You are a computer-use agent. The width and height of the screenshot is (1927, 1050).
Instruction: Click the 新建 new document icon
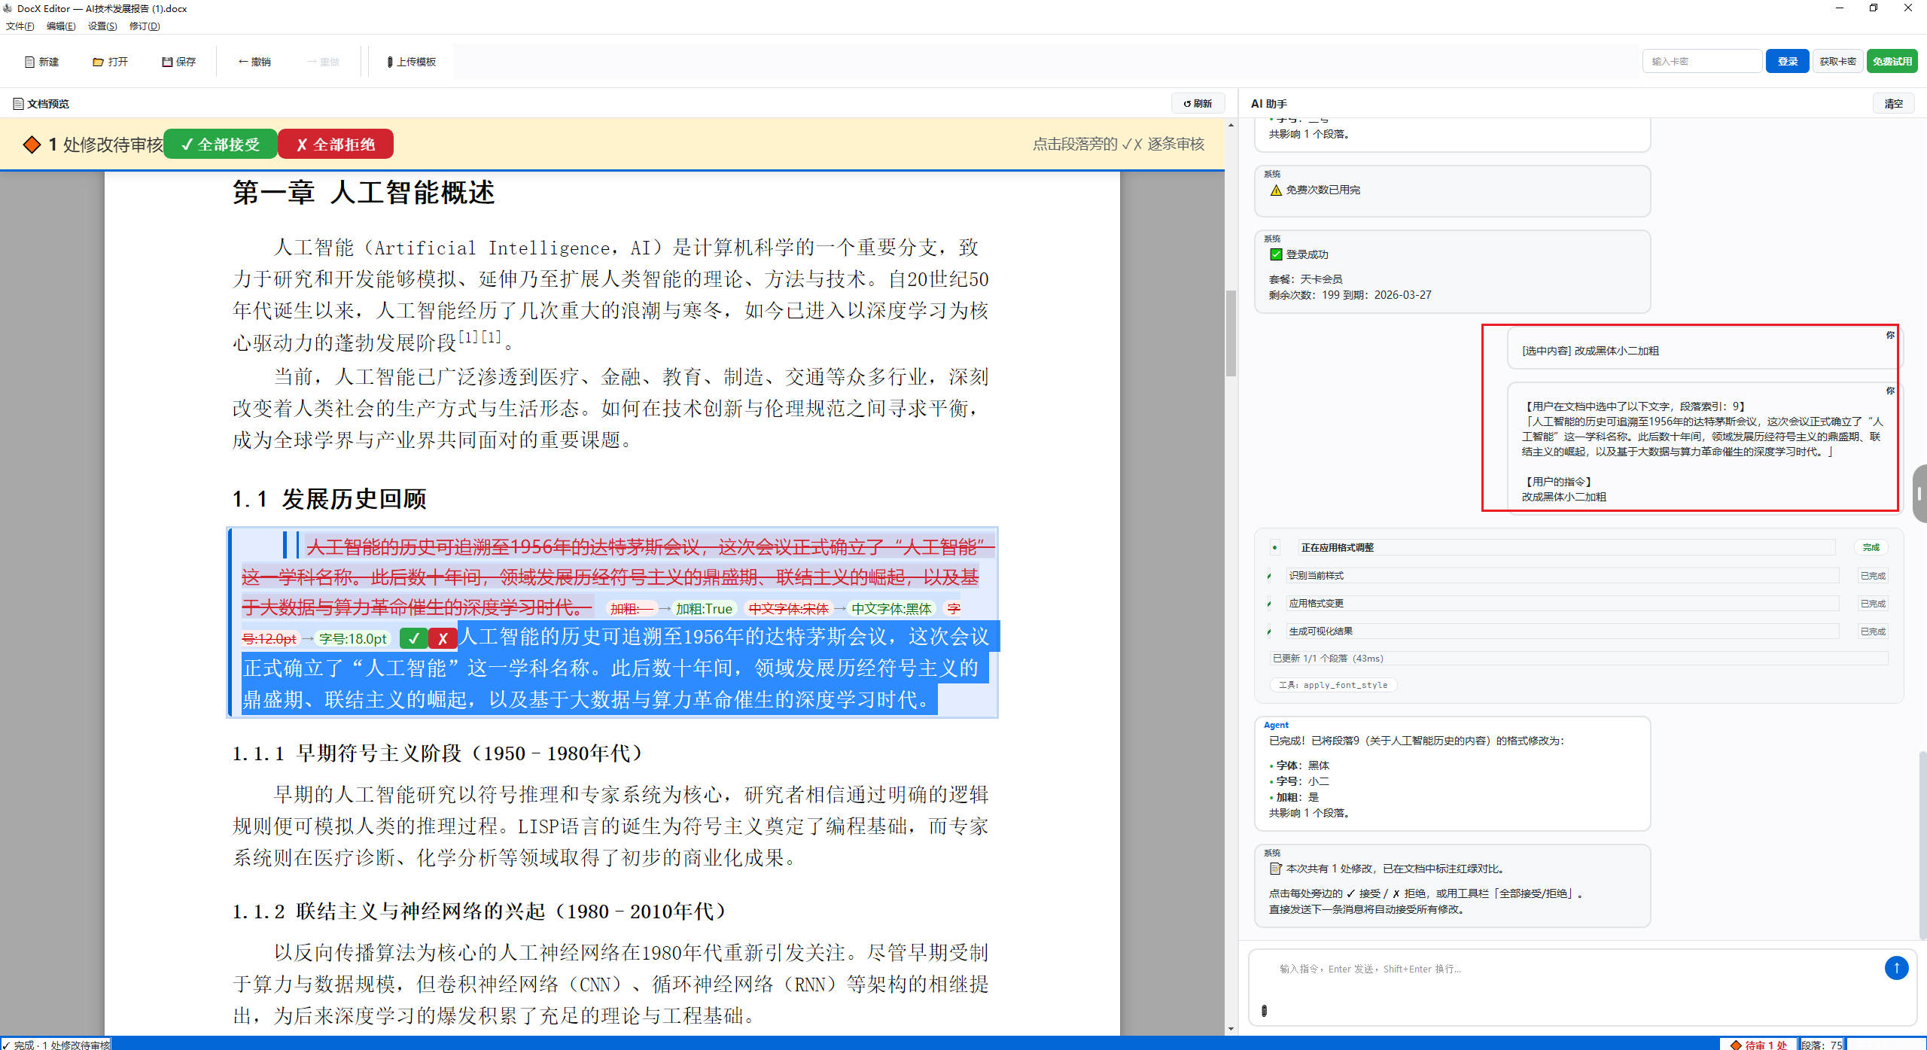[x=41, y=62]
